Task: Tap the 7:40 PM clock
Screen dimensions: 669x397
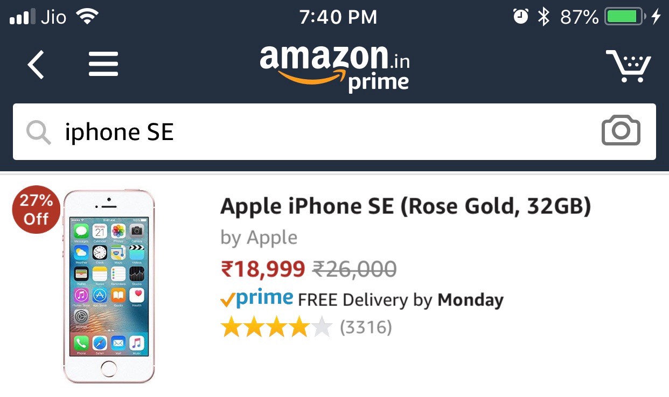Action: (338, 17)
